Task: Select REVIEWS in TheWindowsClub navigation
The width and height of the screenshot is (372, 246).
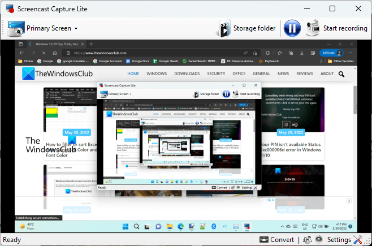Action: [305, 74]
